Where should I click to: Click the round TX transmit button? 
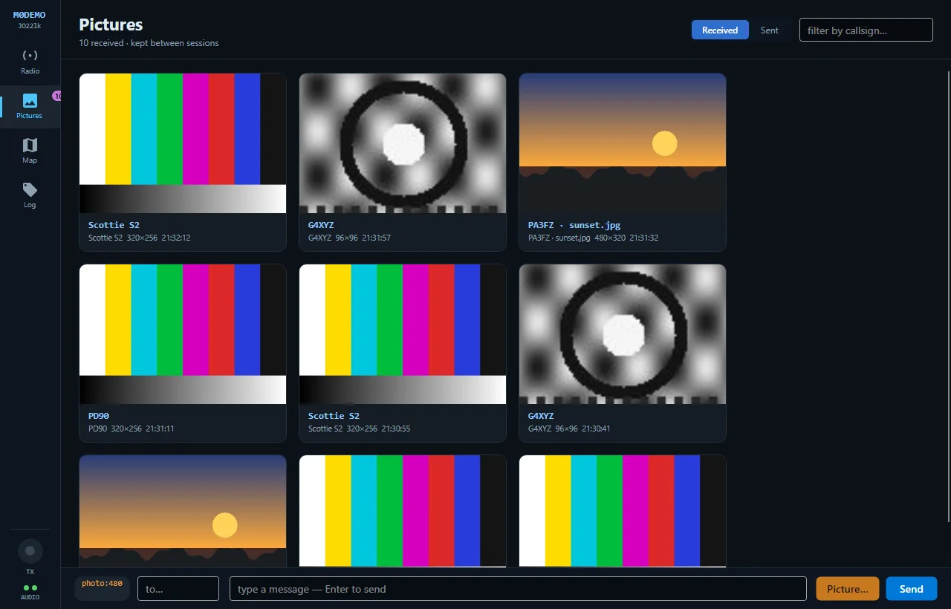[x=30, y=551]
